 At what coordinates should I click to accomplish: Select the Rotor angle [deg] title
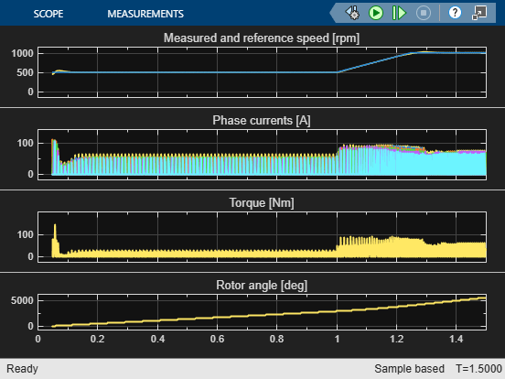click(262, 286)
